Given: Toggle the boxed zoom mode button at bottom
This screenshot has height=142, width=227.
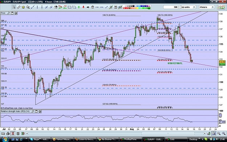Looking at the screenshot, I should click(x=214, y=133).
